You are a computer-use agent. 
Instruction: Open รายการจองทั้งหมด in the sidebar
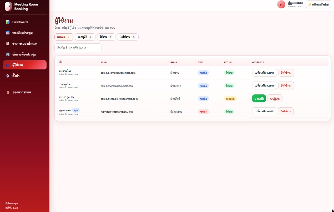point(25,44)
